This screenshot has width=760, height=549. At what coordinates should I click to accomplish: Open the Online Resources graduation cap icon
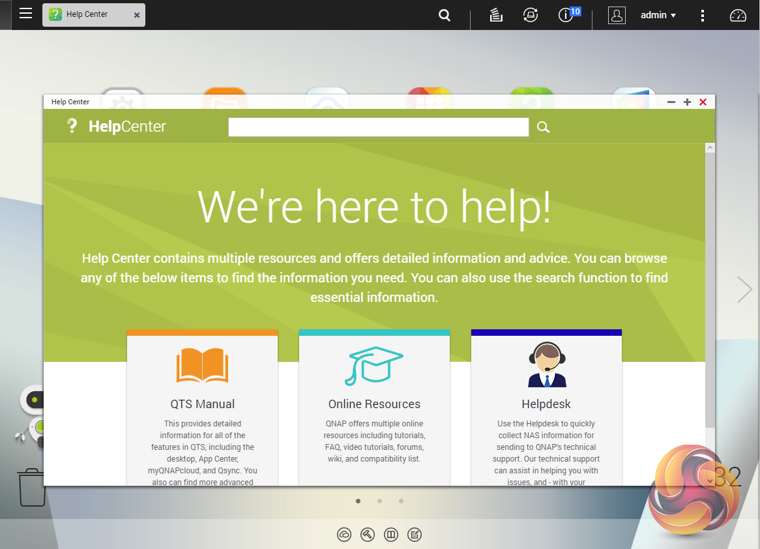click(x=374, y=366)
